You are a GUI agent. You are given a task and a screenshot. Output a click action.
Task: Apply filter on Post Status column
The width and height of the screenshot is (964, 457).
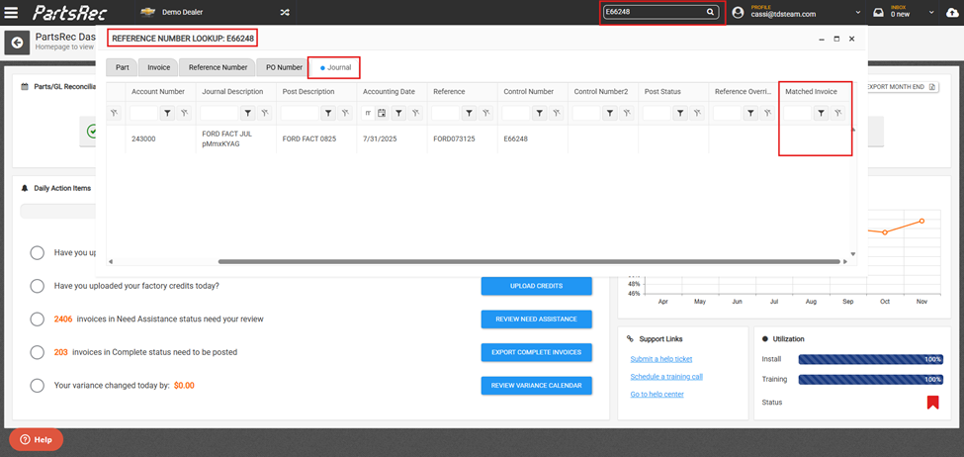click(x=680, y=113)
